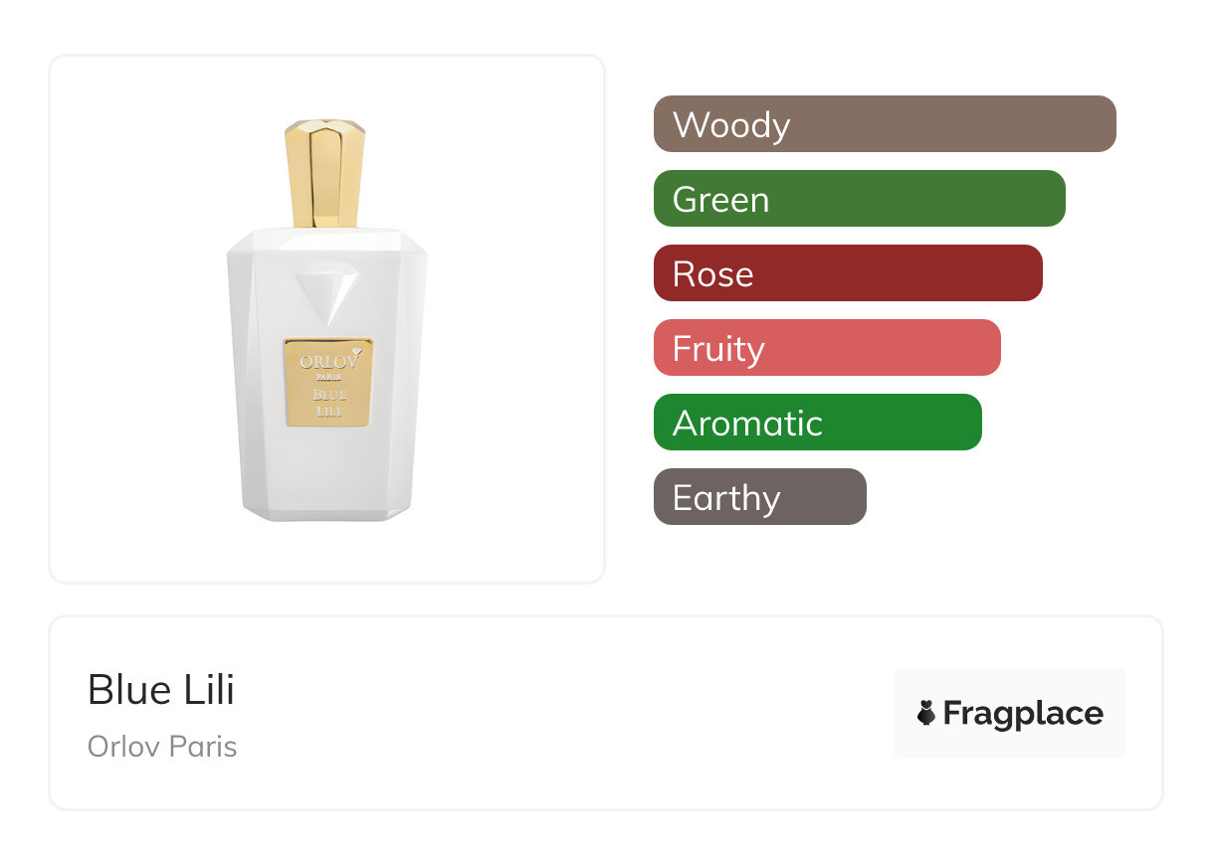Click the word 'Earthy' in the bar

pos(726,499)
